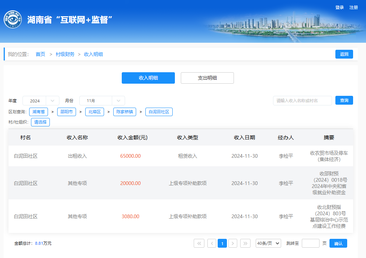Viewport: 366px width, 258px height.
Task: Click 其他专项 in the 20000.00 row
Action: (77, 183)
